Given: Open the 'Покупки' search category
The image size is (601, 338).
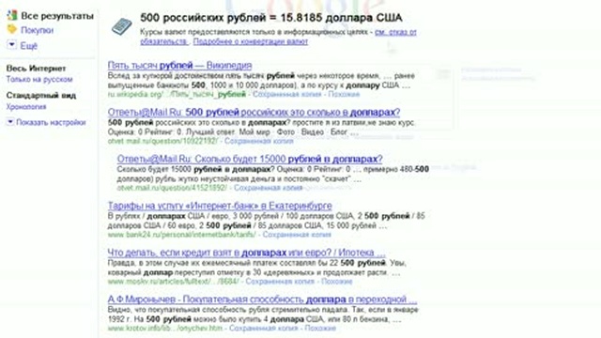Looking at the screenshot, I should (x=38, y=30).
